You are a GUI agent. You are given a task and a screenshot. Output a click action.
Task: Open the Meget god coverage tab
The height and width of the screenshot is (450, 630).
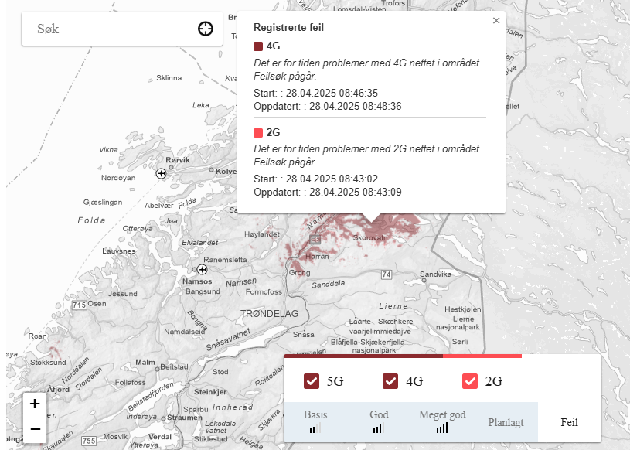pos(442,422)
